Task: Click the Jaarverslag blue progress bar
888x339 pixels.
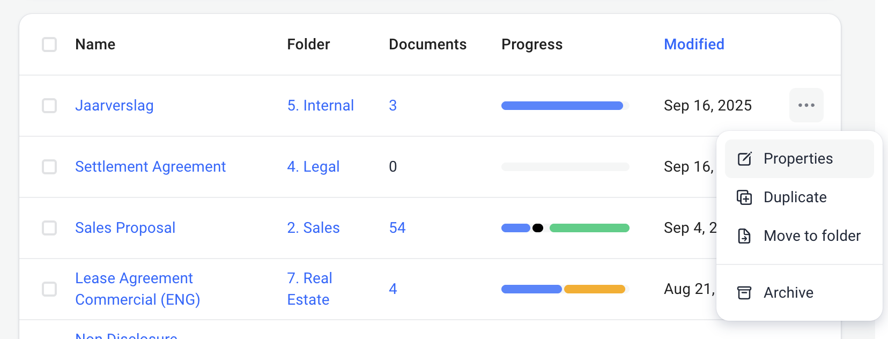Action: tap(562, 106)
